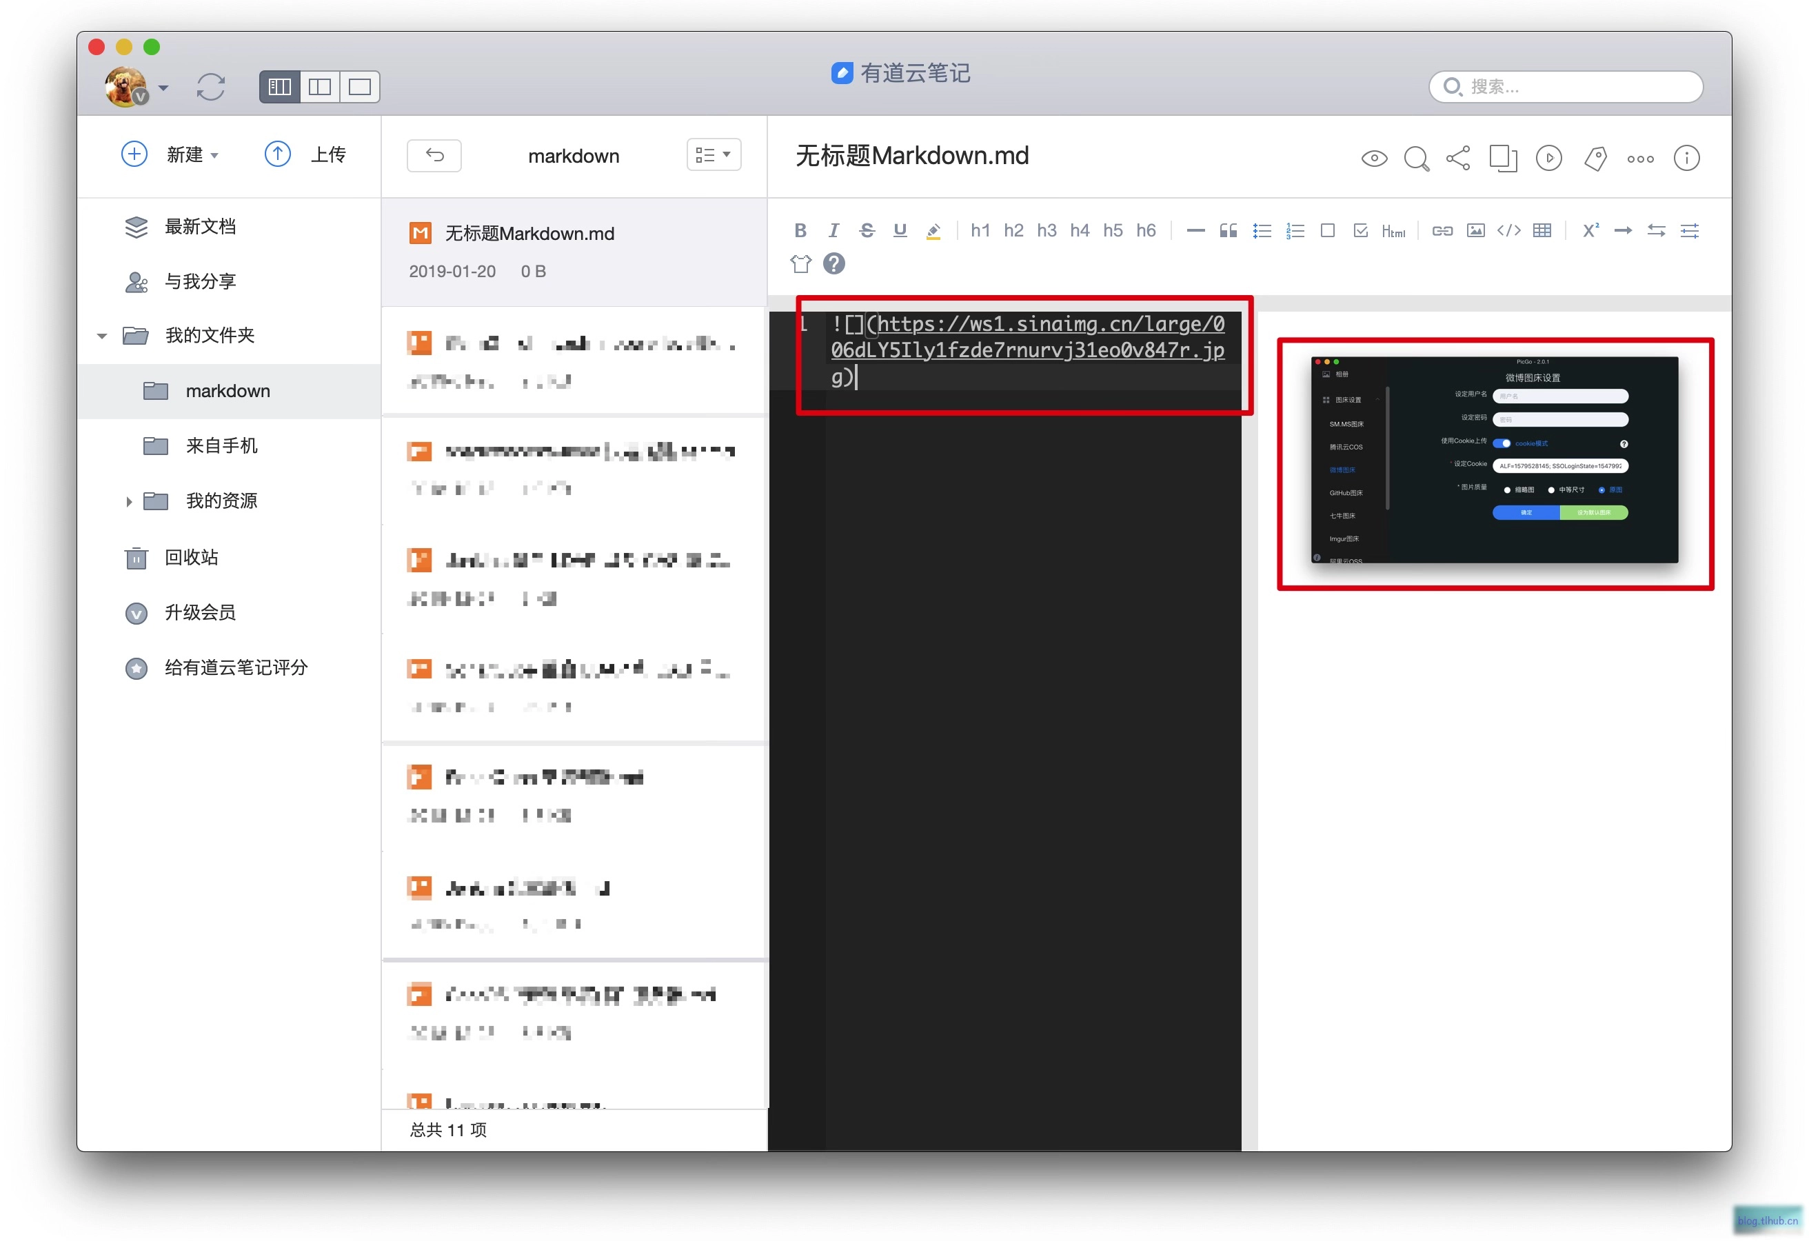
Task: Select the 我的文件夹 folder
Action: click(x=210, y=336)
